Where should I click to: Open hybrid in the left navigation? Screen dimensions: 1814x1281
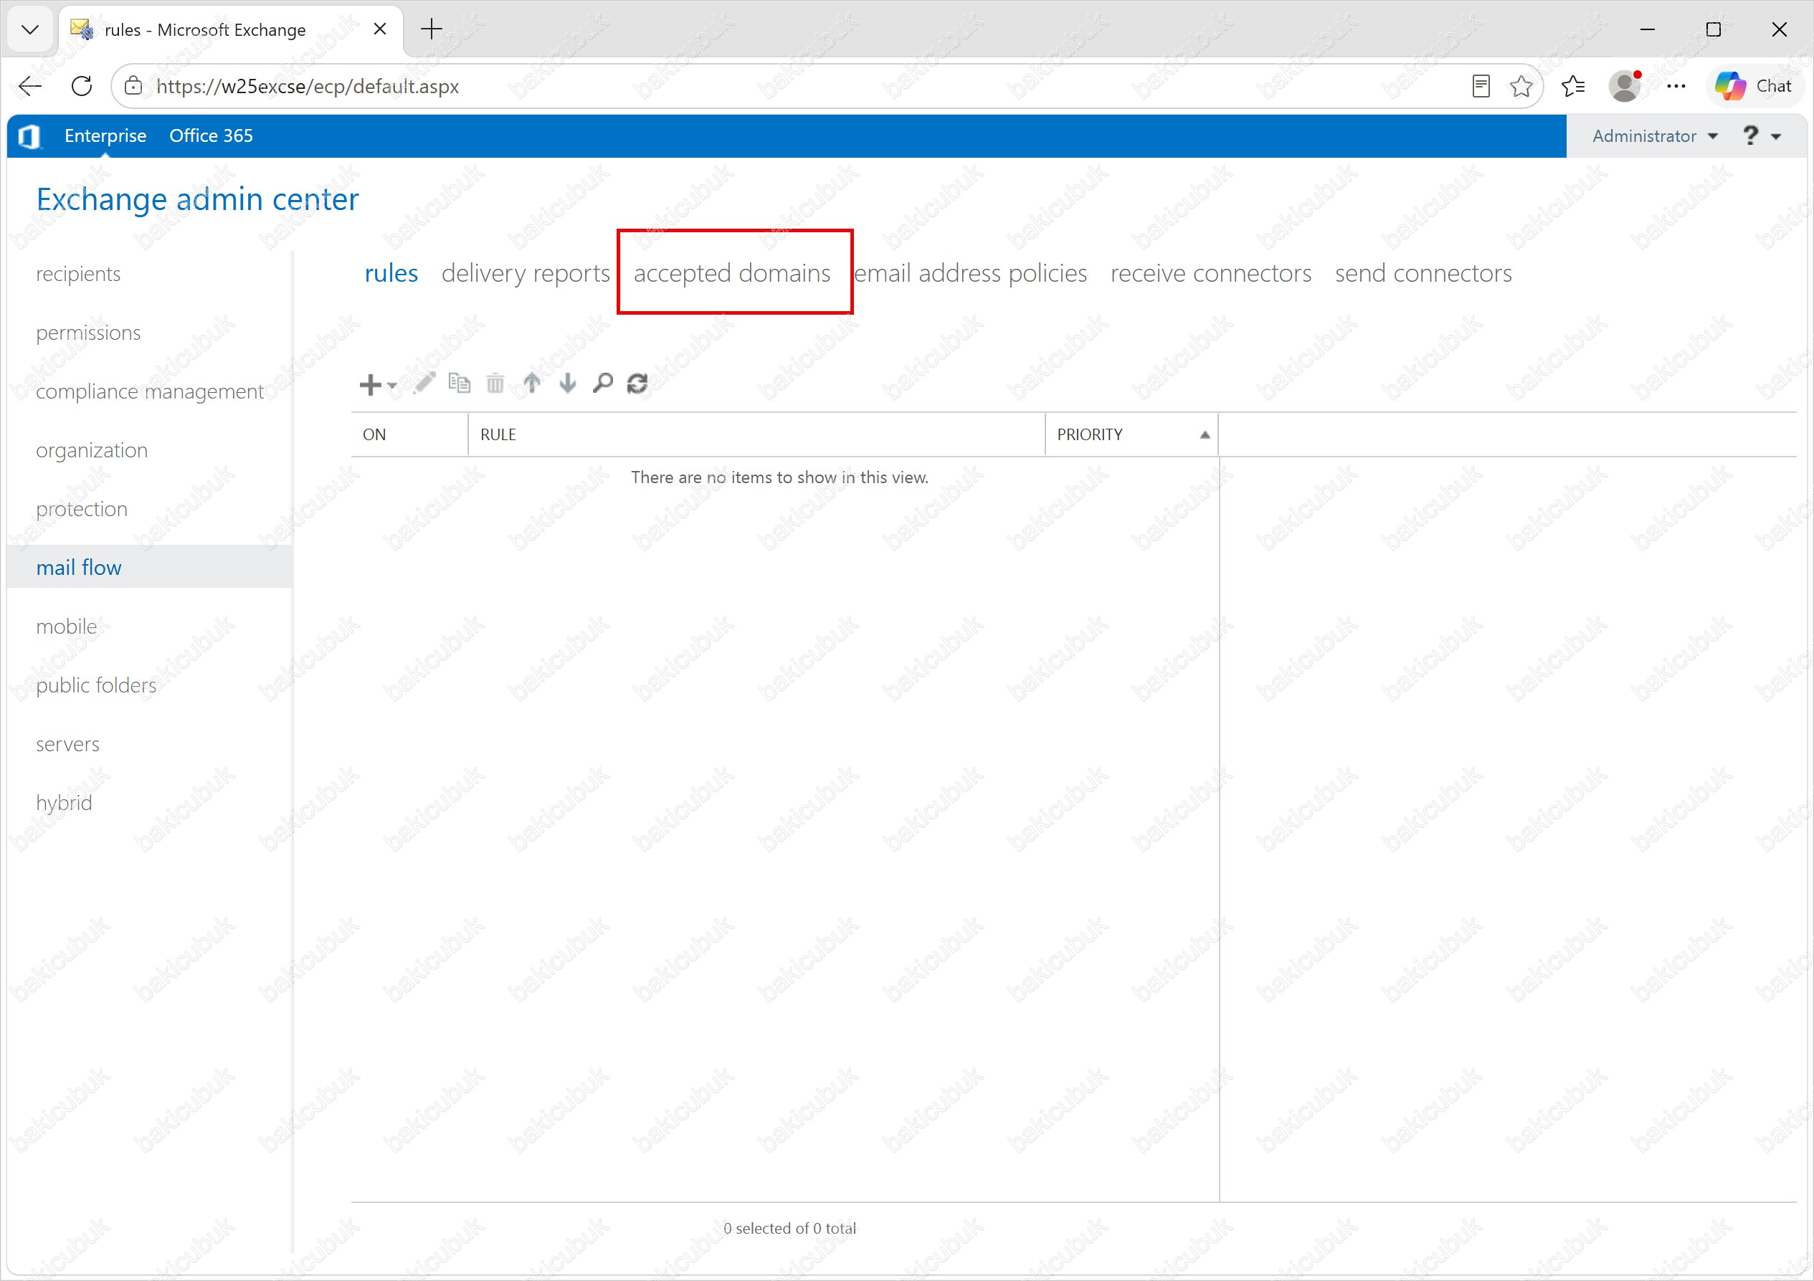click(64, 803)
